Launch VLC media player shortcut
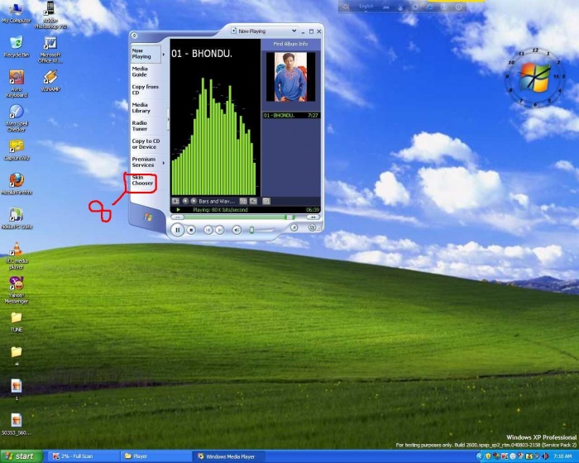The image size is (579, 463). pos(17,255)
